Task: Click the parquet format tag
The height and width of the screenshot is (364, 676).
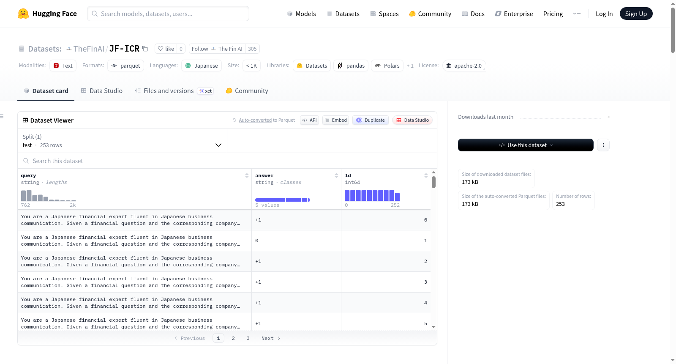Action: point(126,66)
